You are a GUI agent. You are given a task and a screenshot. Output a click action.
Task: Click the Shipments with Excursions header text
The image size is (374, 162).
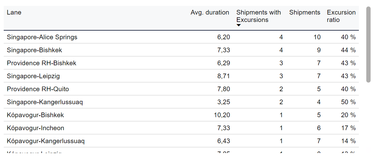click(x=258, y=16)
